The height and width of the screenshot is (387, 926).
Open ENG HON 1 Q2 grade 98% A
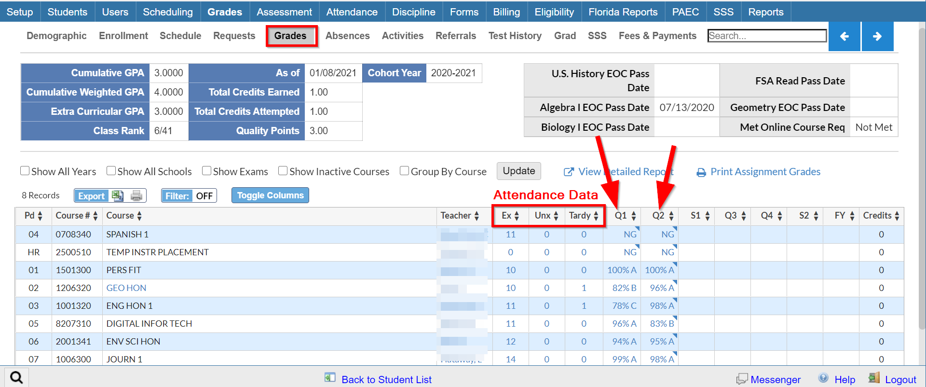click(662, 306)
